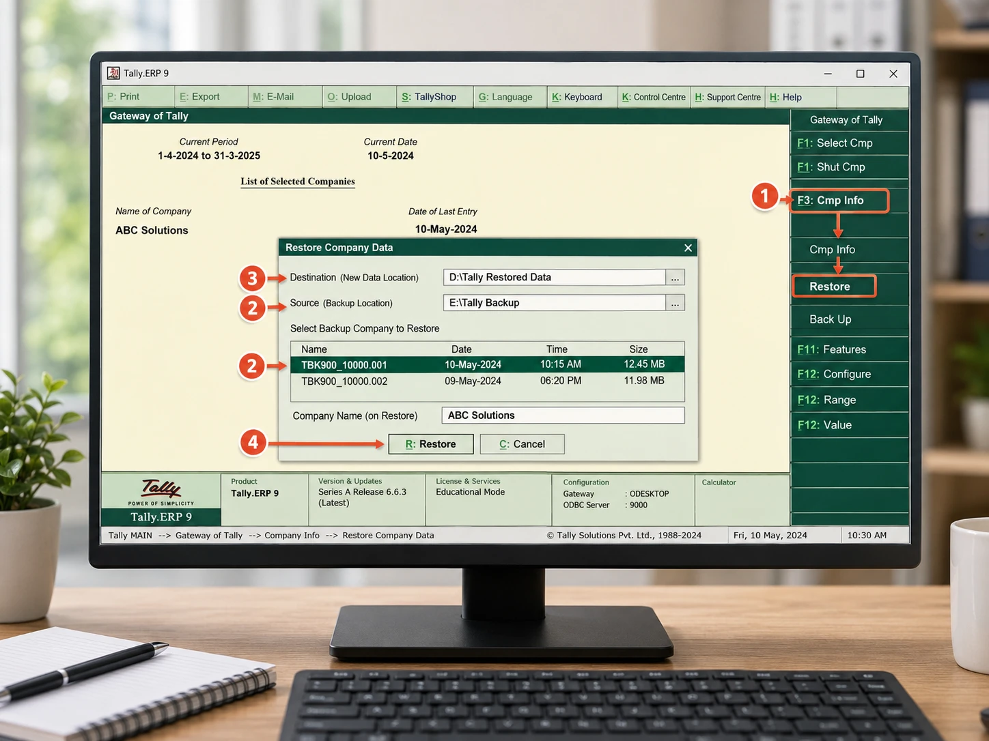Minimize the Tally.ERP 9 window

828,74
